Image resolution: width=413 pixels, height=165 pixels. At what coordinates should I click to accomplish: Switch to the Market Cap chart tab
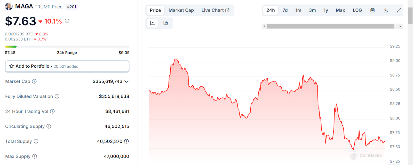point(181,10)
